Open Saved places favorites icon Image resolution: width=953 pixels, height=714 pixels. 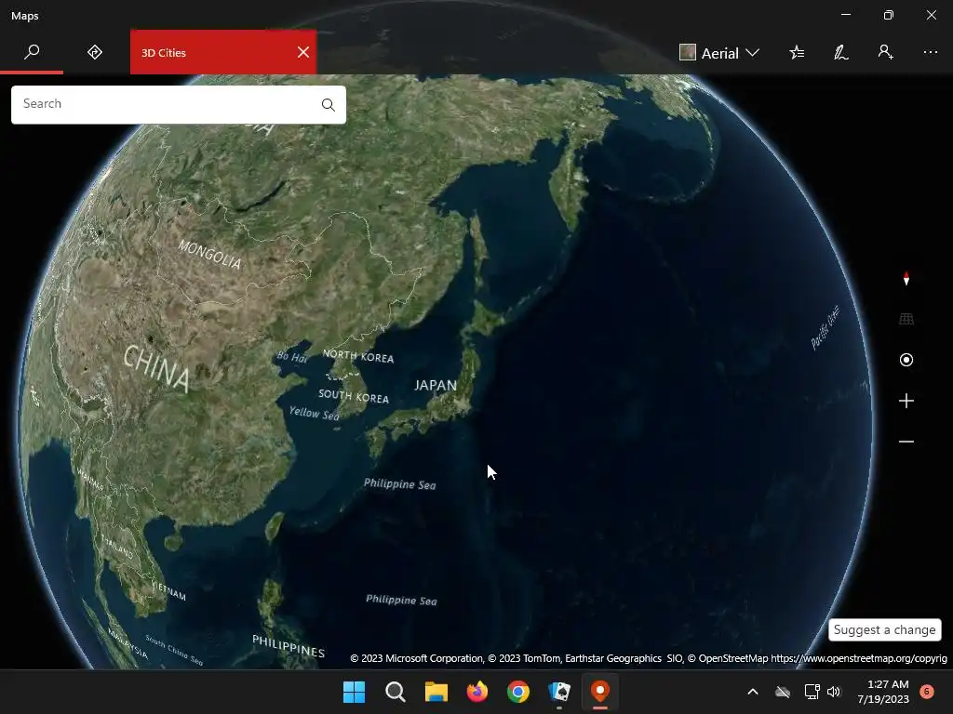click(x=797, y=53)
